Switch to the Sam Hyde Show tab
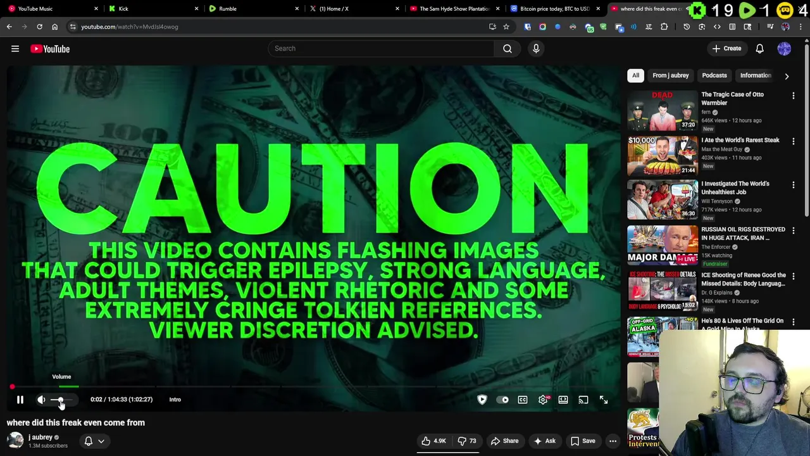 click(x=454, y=9)
